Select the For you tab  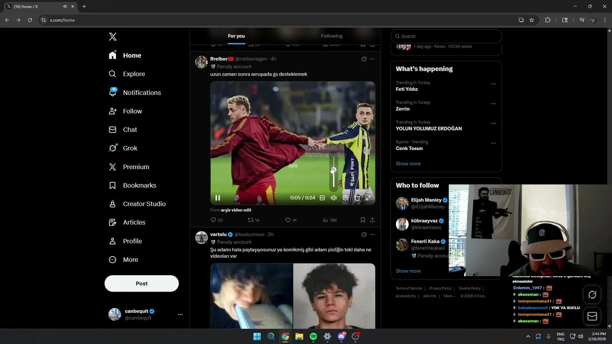[236, 36]
